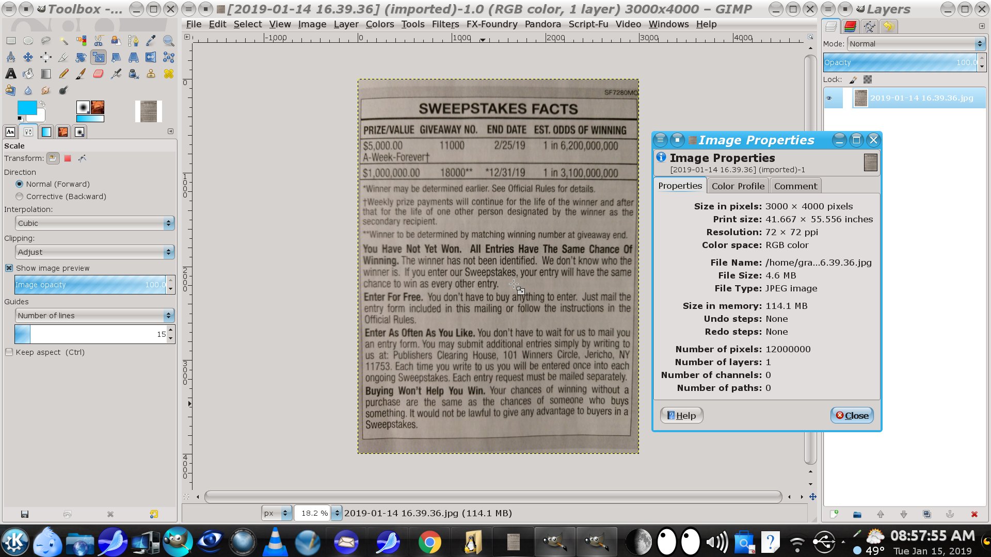Hide the 2019-01-14 16.39.36.jpg layer
The height and width of the screenshot is (557, 991).
pyautogui.click(x=829, y=98)
